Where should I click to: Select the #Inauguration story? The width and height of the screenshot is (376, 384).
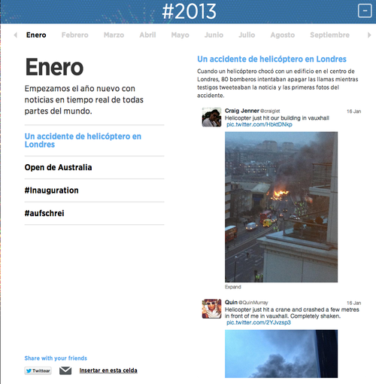click(51, 190)
